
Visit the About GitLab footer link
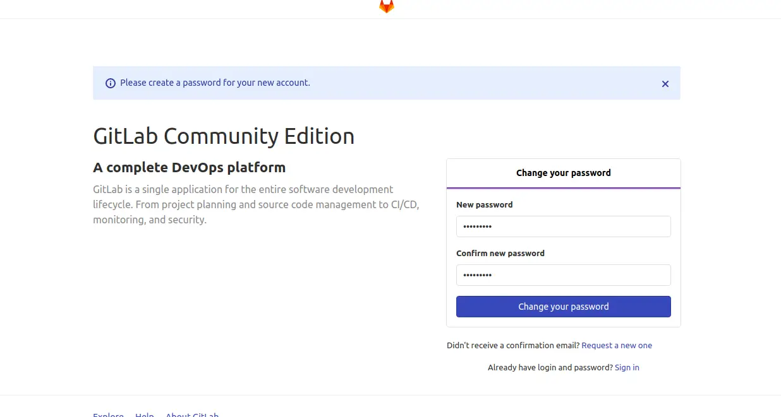tap(192, 414)
